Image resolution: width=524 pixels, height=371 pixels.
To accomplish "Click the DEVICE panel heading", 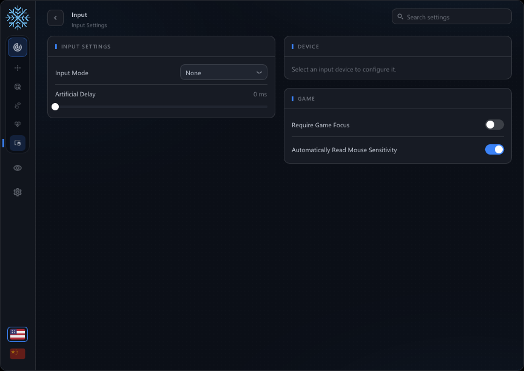I will (309, 47).
